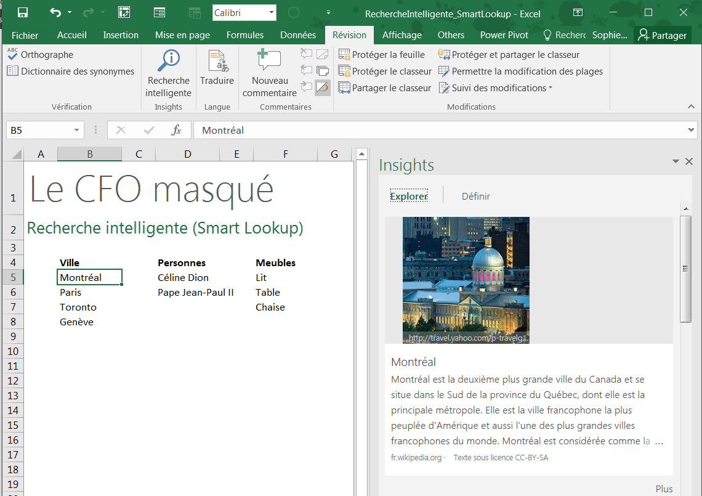Open the Name Box dropdown arrow
This screenshot has height=496, width=702.
click(x=77, y=131)
